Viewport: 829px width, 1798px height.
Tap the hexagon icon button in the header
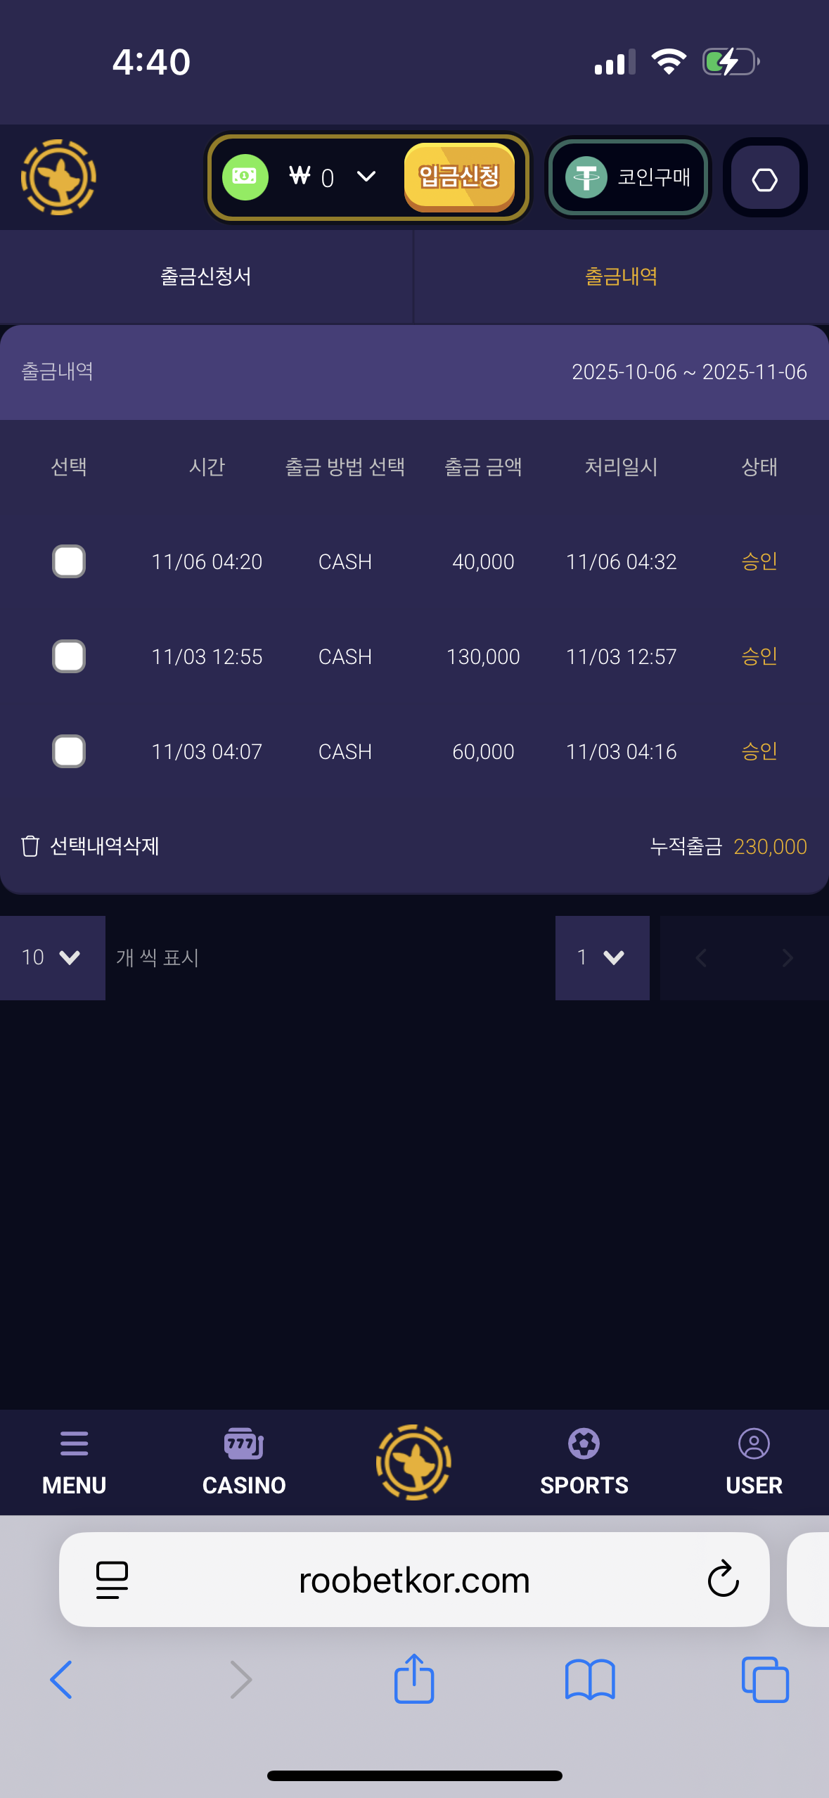click(764, 179)
